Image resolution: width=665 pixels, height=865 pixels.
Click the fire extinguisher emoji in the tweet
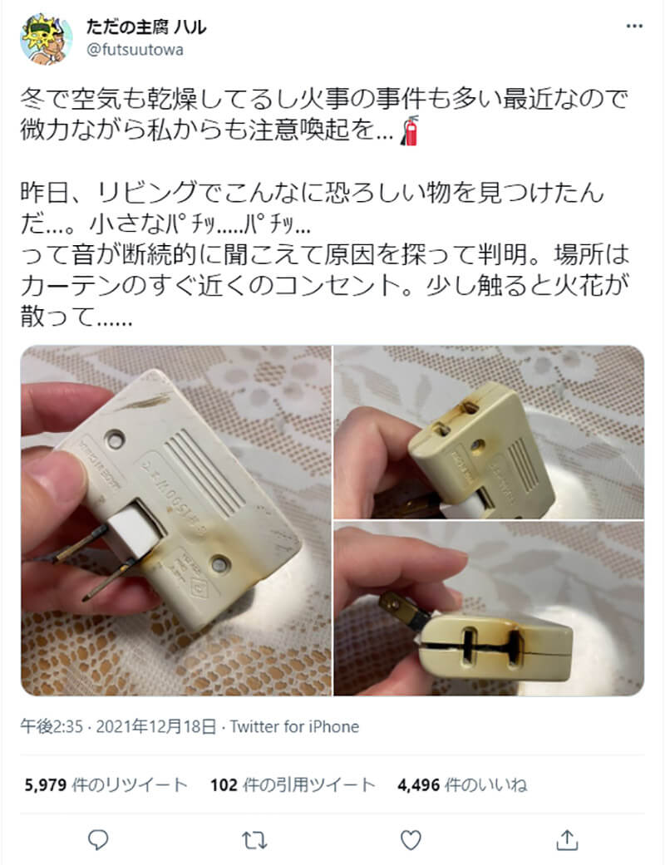(410, 130)
